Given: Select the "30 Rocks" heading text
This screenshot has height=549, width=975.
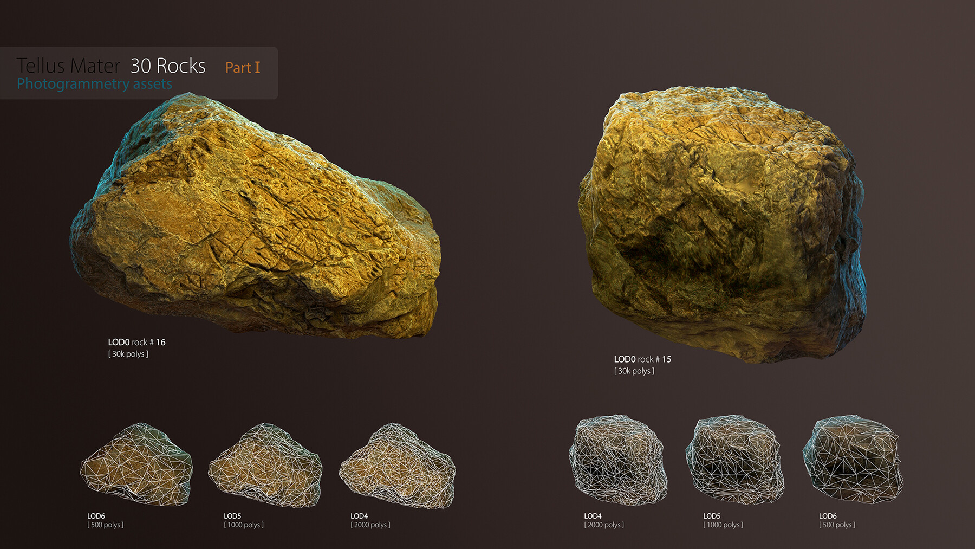Looking at the screenshot, I should click(x=168, y=66).
